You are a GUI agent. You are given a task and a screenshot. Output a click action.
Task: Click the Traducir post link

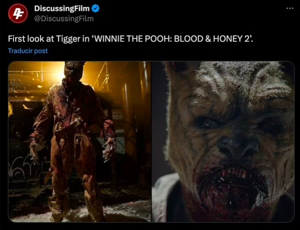(28, 51)
